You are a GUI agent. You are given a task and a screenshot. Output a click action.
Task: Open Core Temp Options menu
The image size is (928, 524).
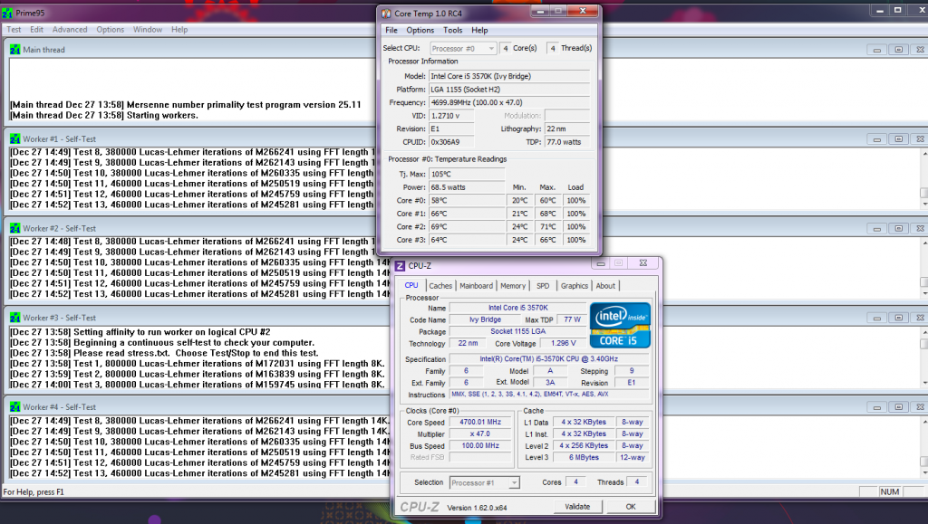(420, 30)
